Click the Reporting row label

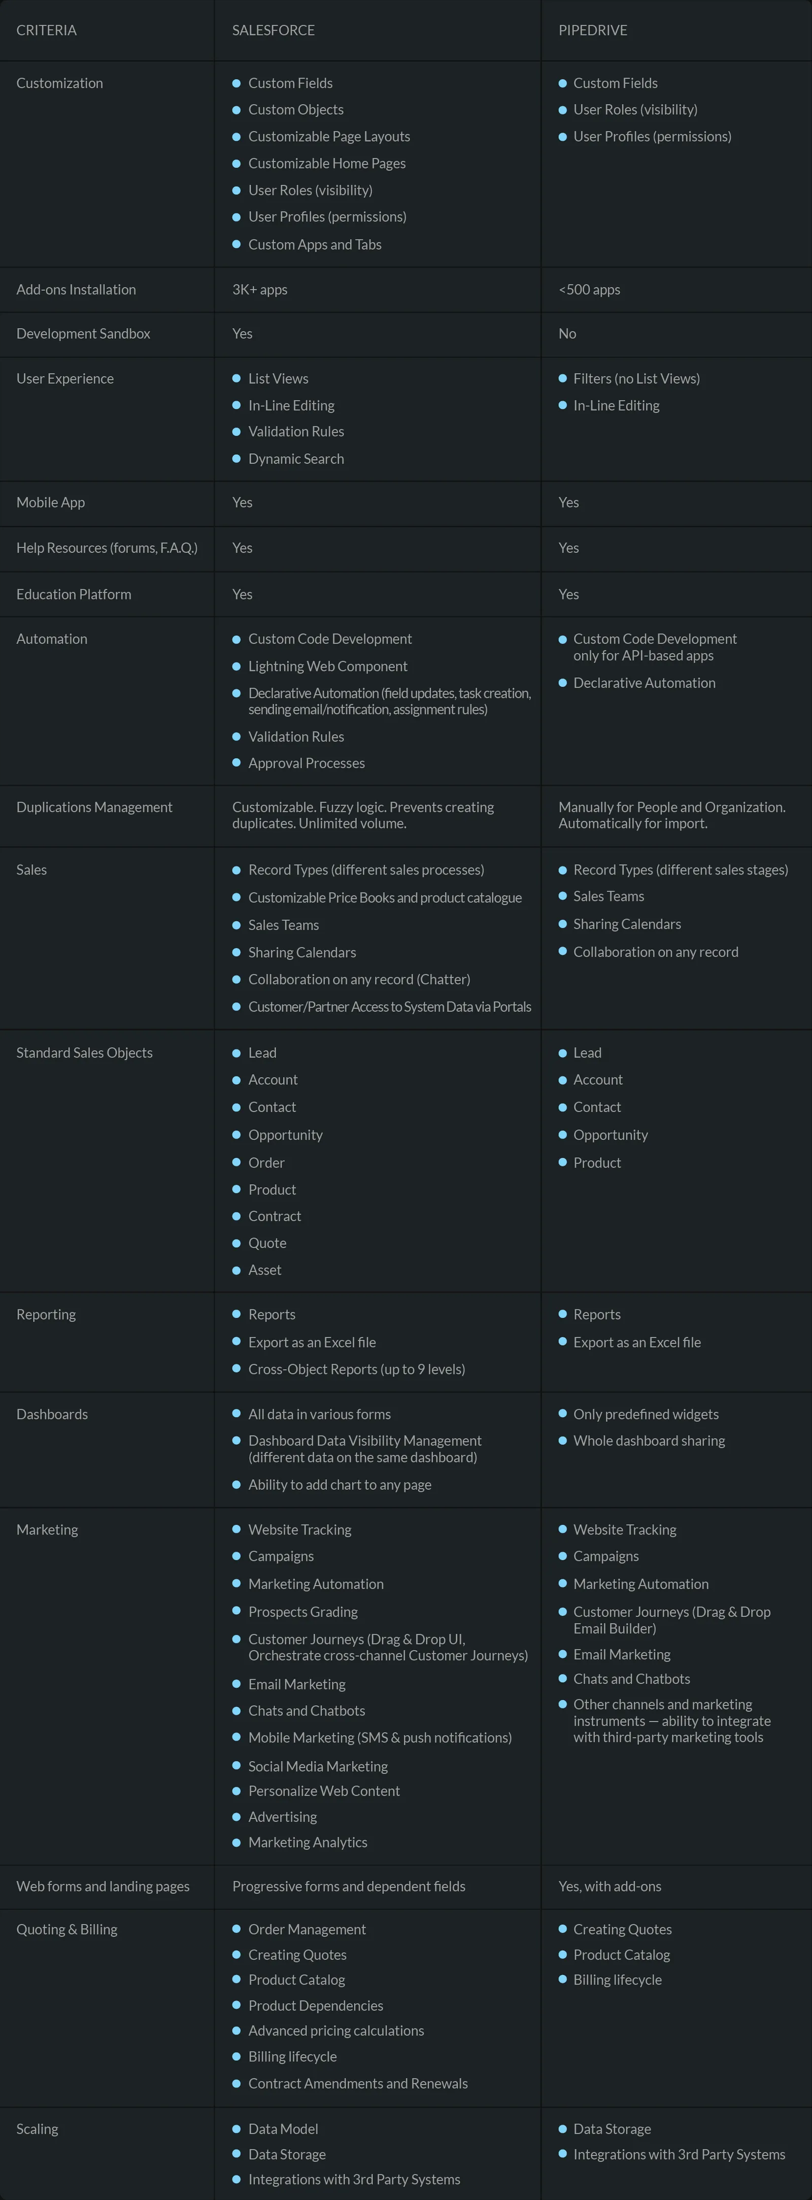(x=46, y=1315)
